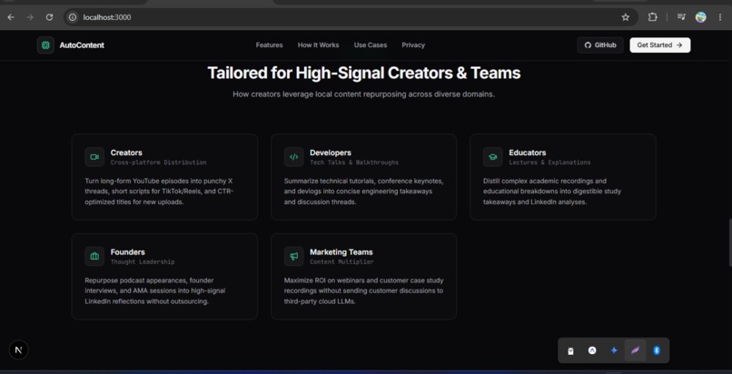This screenshot has height=374, width=732.
Task: Click the Founders description about podcast appearances
Action: [x=155, y=291]
